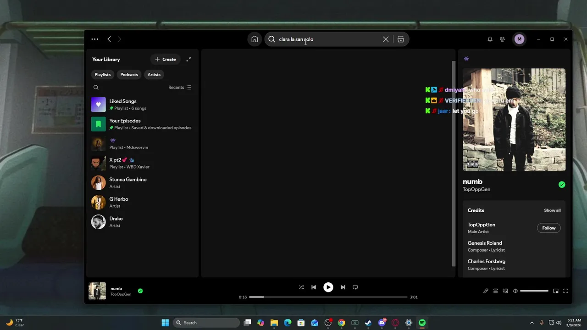Viewport: 587px width, 330px height.
Task: Click the numb album cover in sidebar
Action: 514,120
